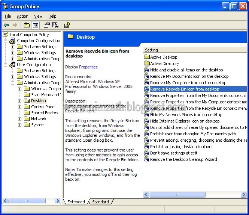This screenshot has height=215, width=249.
Task: Open the File menu
Action: point(8,16)
